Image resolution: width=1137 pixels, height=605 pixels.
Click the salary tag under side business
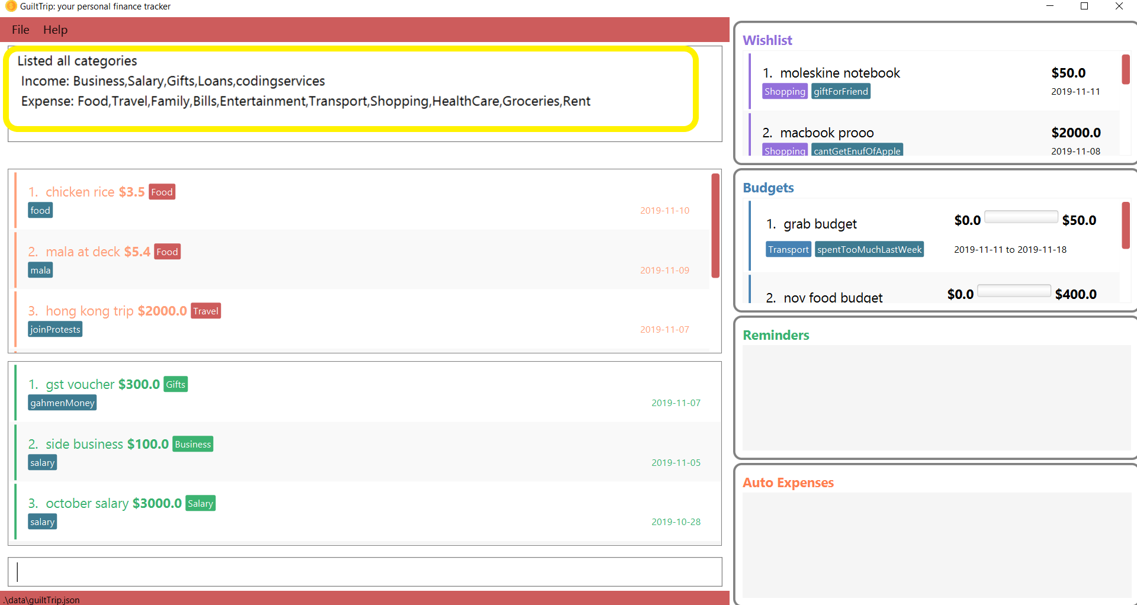coord(42,462)
